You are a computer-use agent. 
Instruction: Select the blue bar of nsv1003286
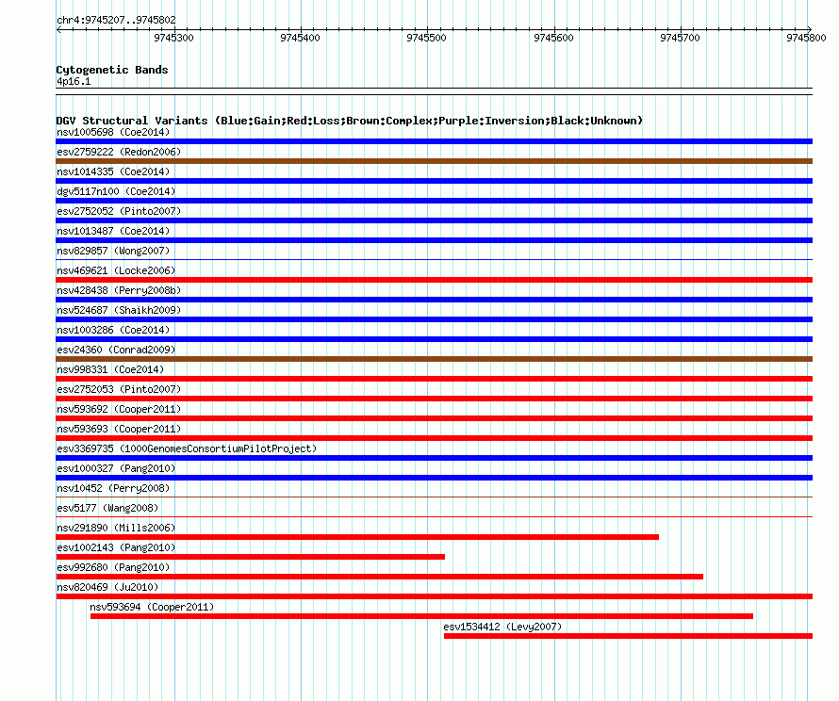pos(434,339)
